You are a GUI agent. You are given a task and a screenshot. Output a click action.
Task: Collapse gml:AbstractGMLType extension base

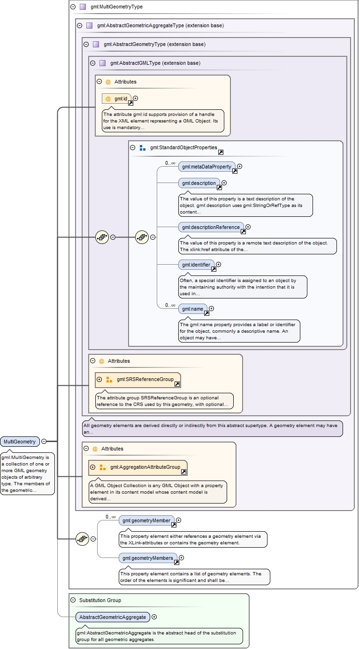[x=92, y=63]
